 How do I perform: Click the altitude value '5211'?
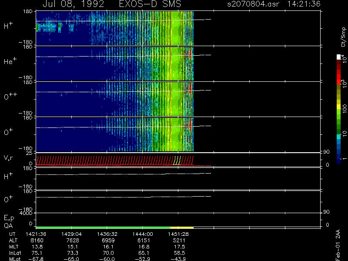[x=179, y=241]
